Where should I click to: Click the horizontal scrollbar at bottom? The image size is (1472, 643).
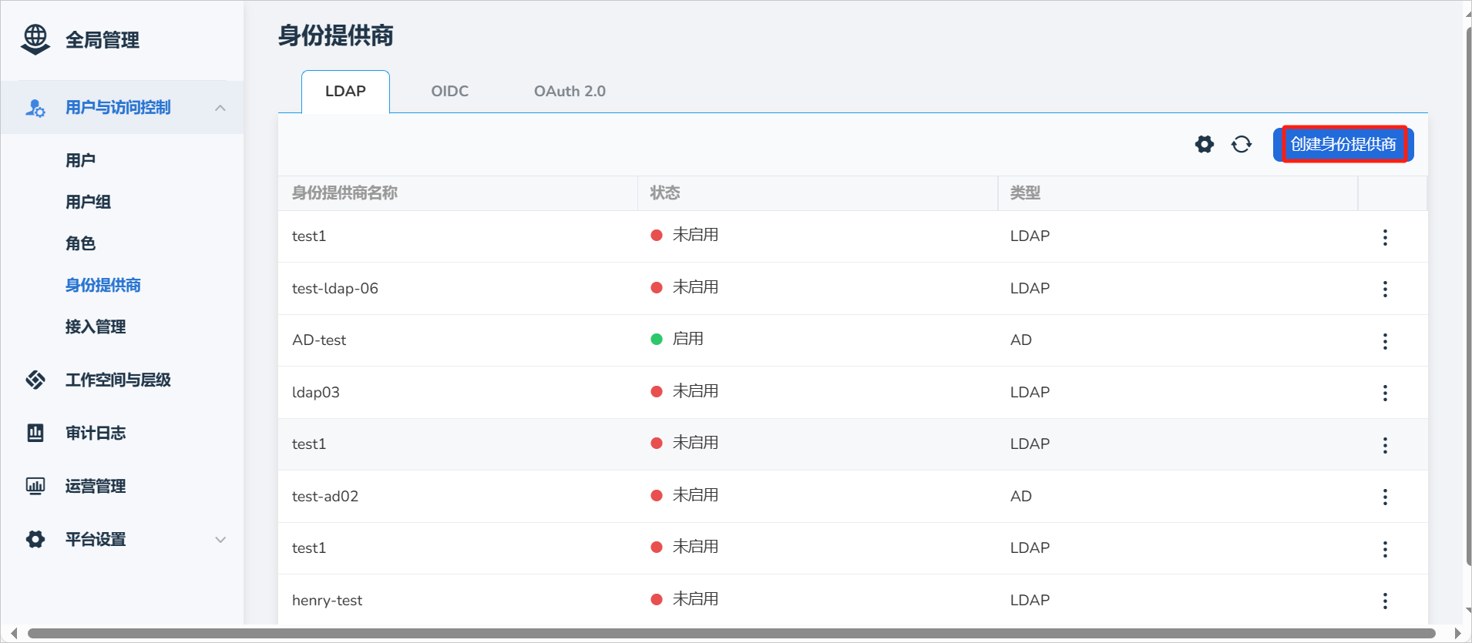tap(731, 634)
